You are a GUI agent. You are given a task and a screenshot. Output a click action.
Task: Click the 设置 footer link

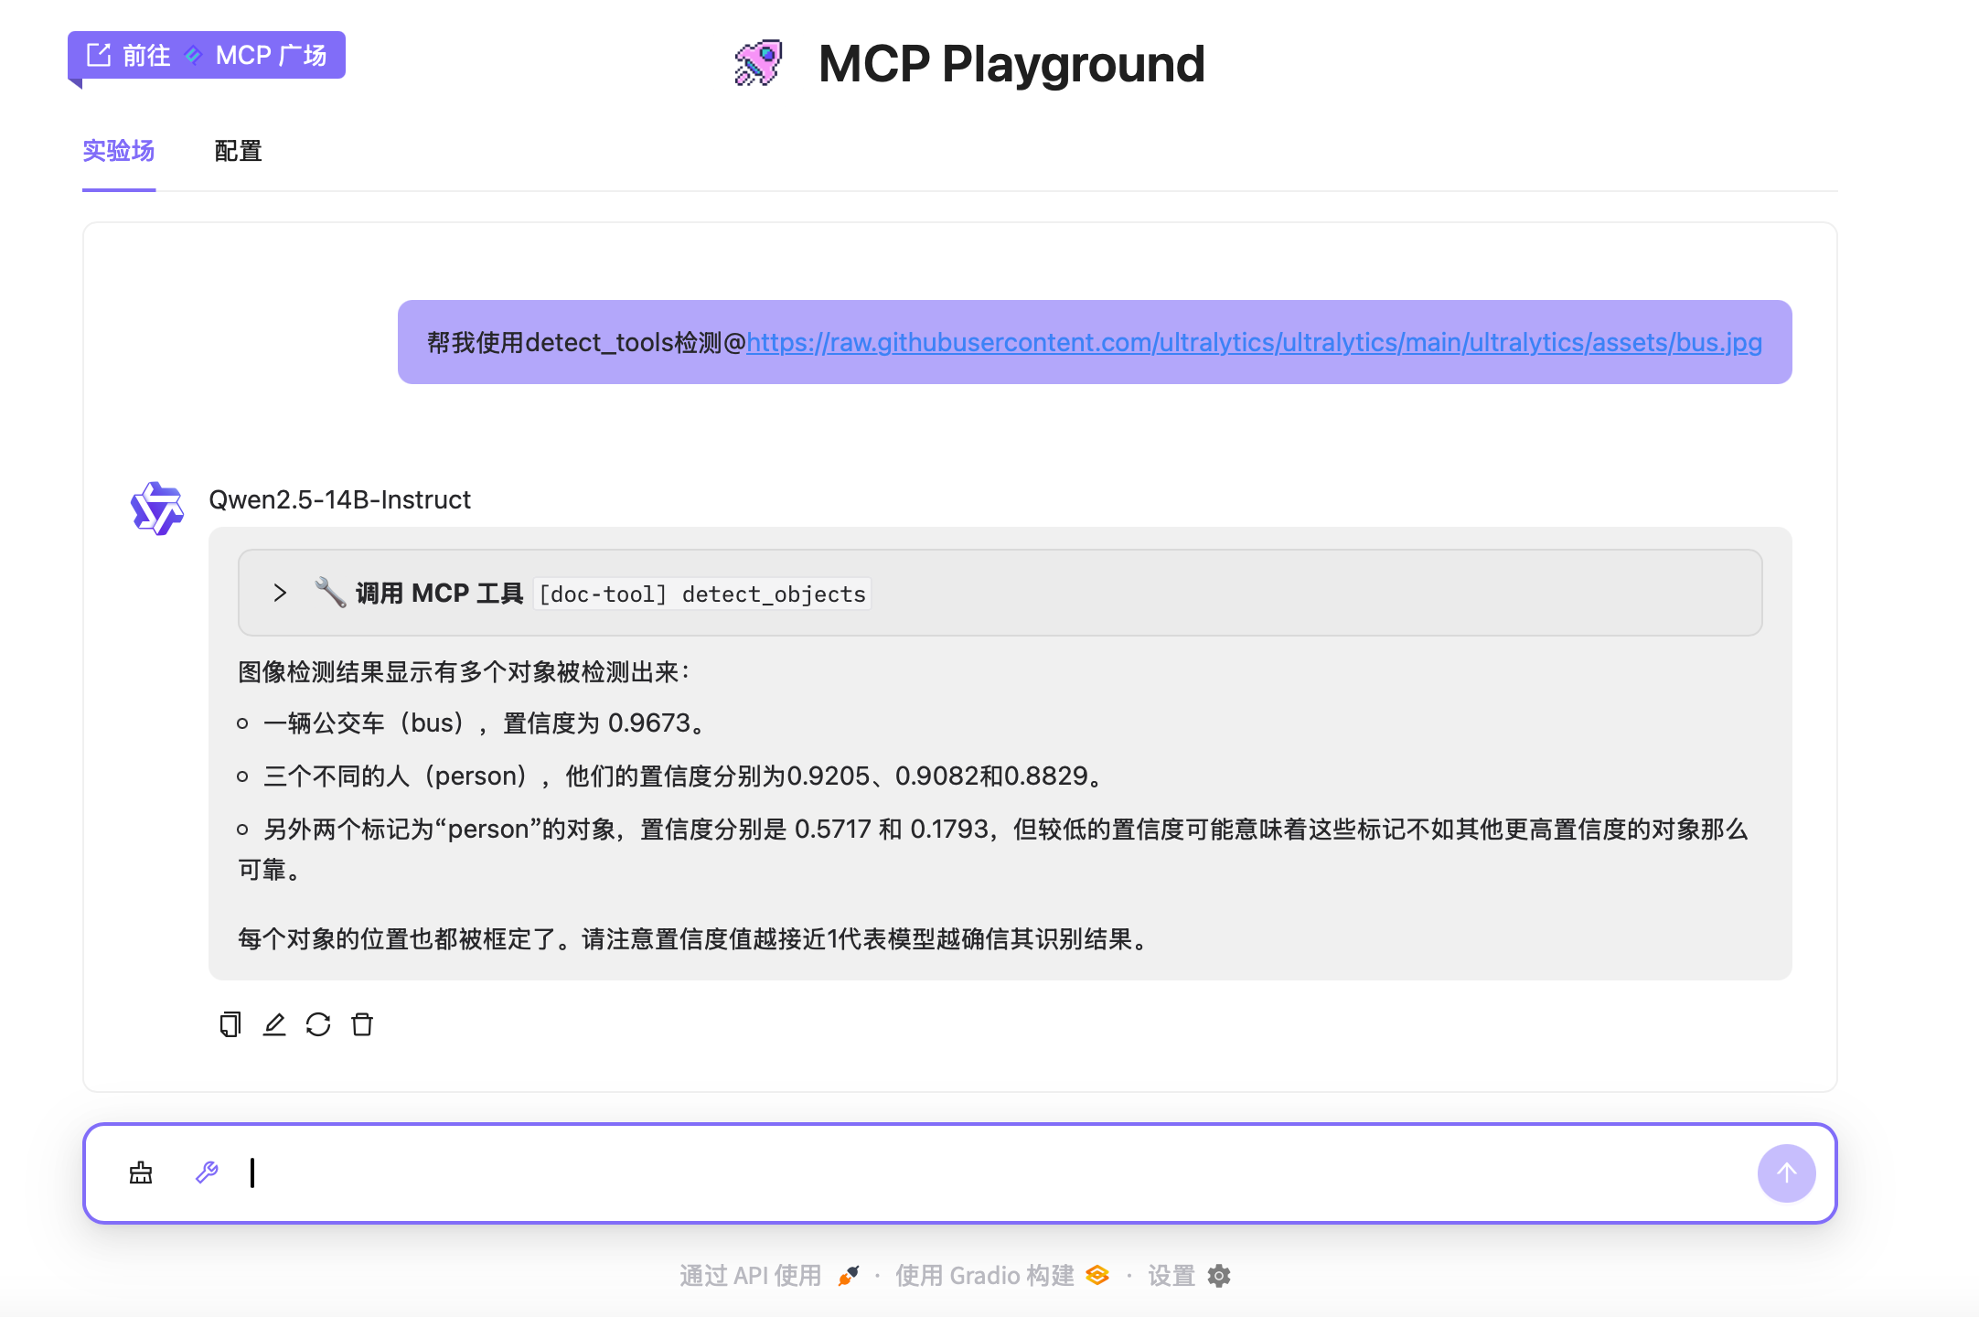[1171, 1276]
